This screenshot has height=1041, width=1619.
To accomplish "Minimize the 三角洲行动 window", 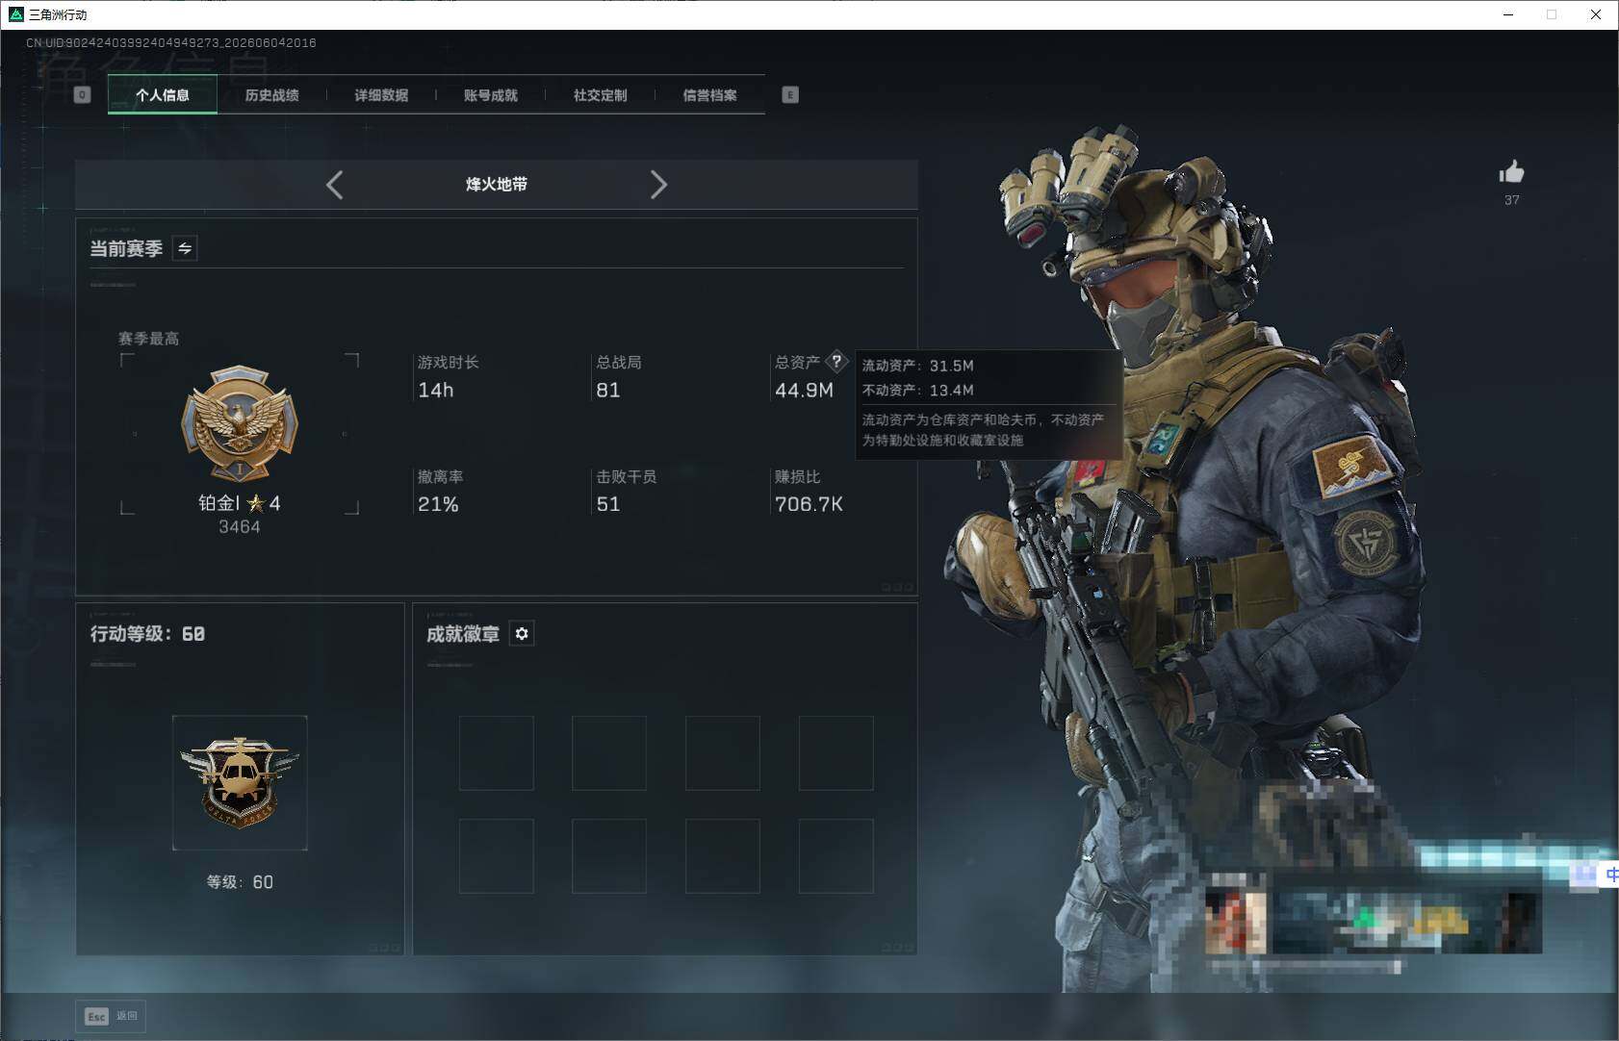I will coord(1508,14).
